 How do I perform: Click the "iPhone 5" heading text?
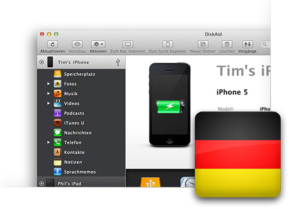click(x=232, y=92)
